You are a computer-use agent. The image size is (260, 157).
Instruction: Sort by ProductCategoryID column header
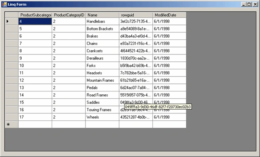(69, 15)
